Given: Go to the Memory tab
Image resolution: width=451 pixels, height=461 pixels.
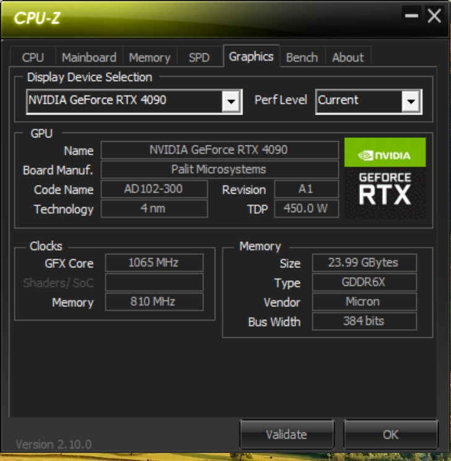Looking at the screenshot, I should point(150,58).
